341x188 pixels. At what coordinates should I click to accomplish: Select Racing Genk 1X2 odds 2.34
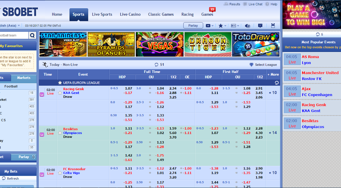(173, 88)
